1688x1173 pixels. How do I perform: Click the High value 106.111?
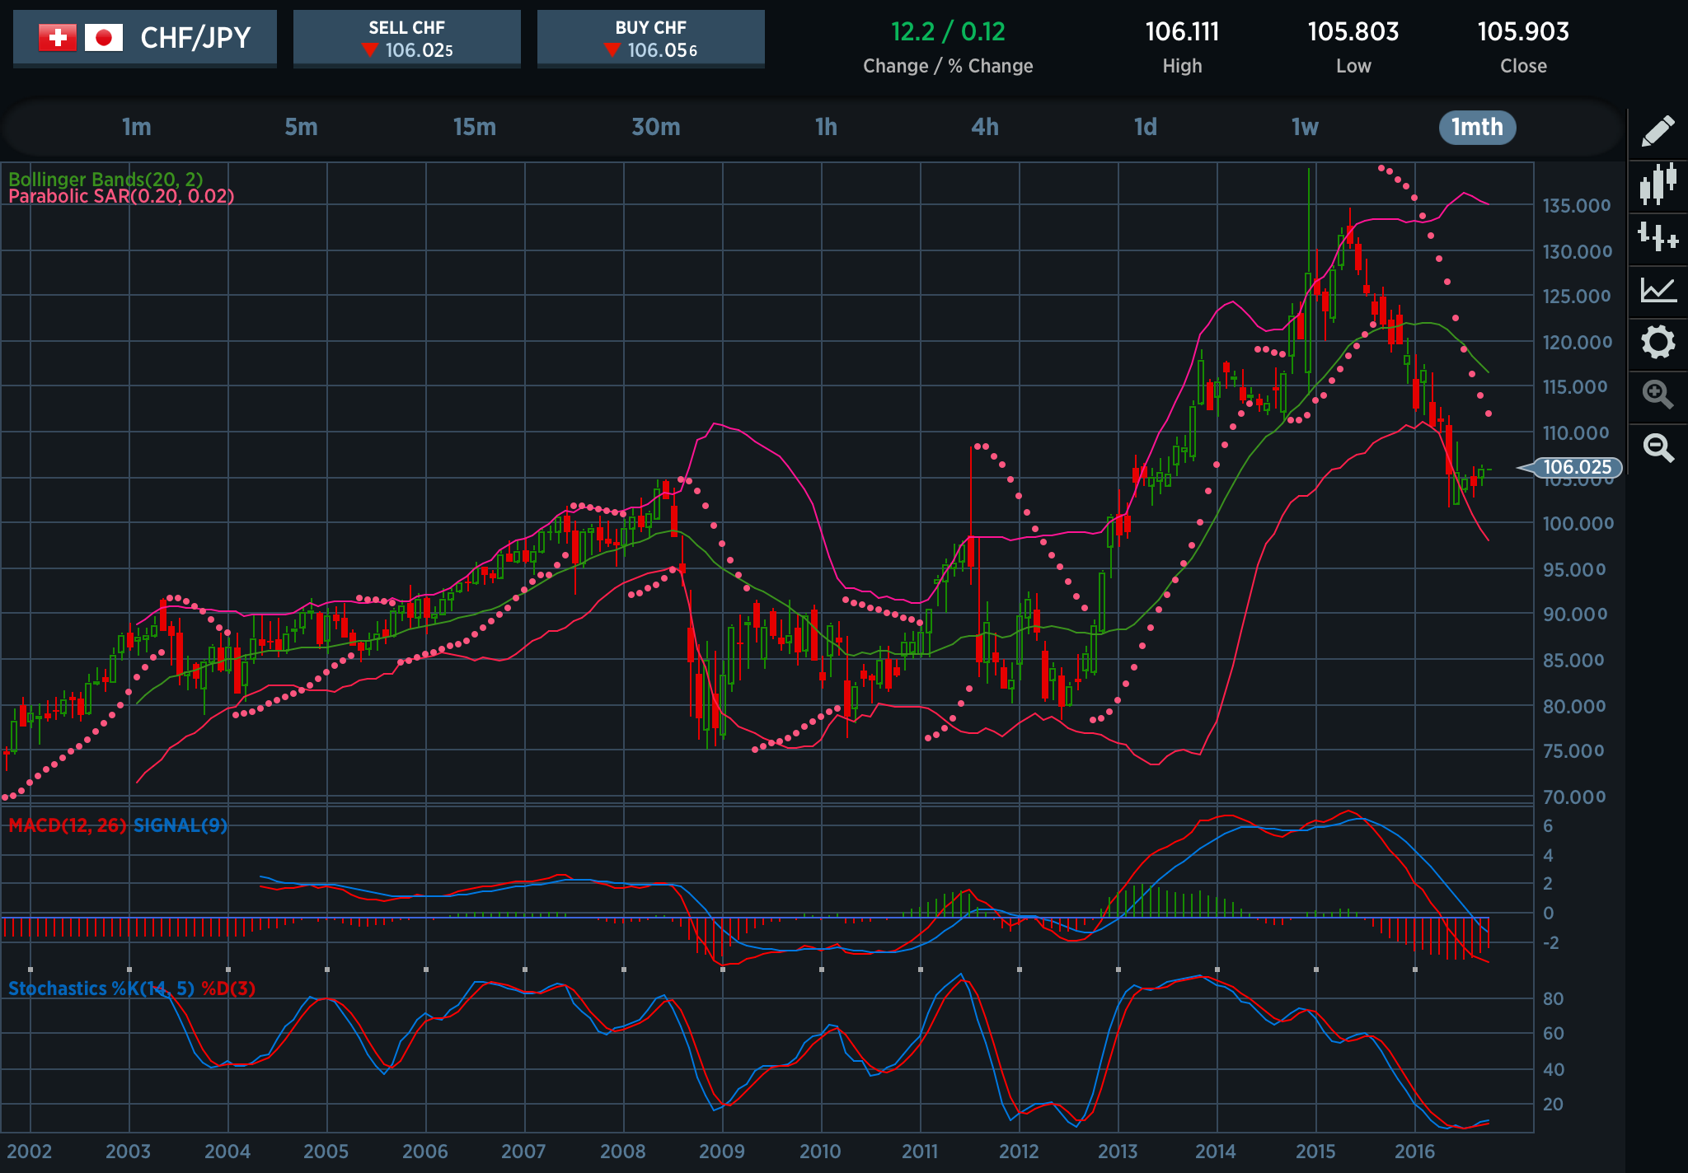pos(1182,32)
